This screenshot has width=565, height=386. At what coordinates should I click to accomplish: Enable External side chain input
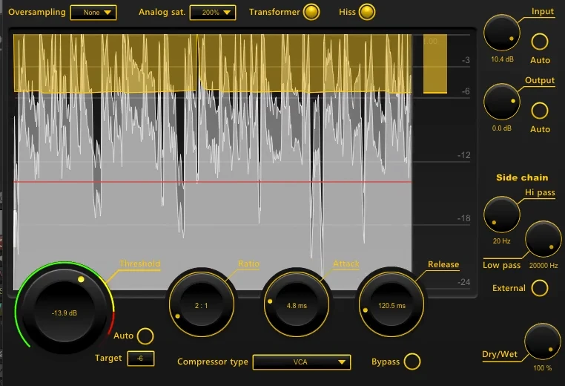tap(539, 288)
